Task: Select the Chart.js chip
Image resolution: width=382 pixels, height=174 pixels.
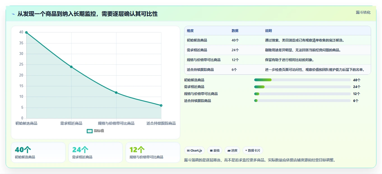Action: 195,150
